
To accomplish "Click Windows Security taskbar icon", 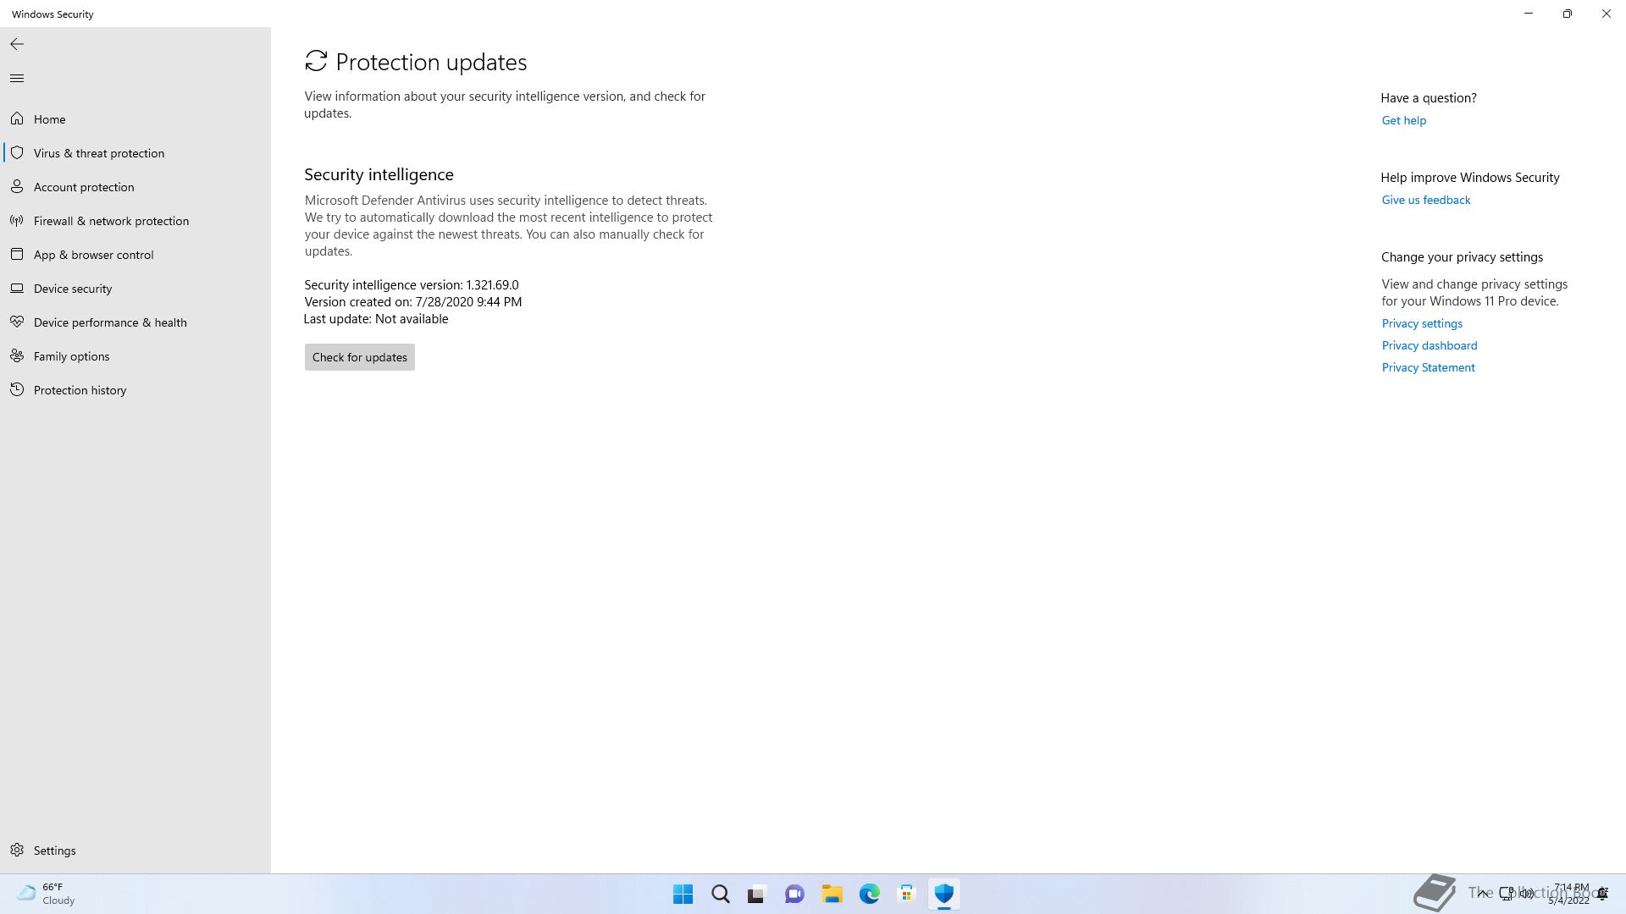I will coord(943,894).
